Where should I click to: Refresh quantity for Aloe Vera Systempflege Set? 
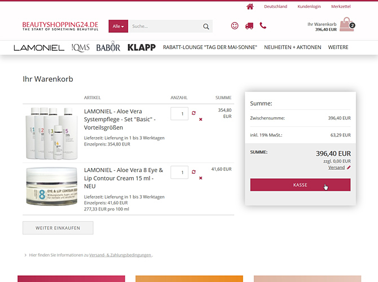click(194, 113)
